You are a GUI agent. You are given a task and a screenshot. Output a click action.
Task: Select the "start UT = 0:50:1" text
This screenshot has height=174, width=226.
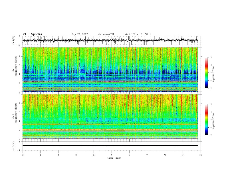click(138, 34)
